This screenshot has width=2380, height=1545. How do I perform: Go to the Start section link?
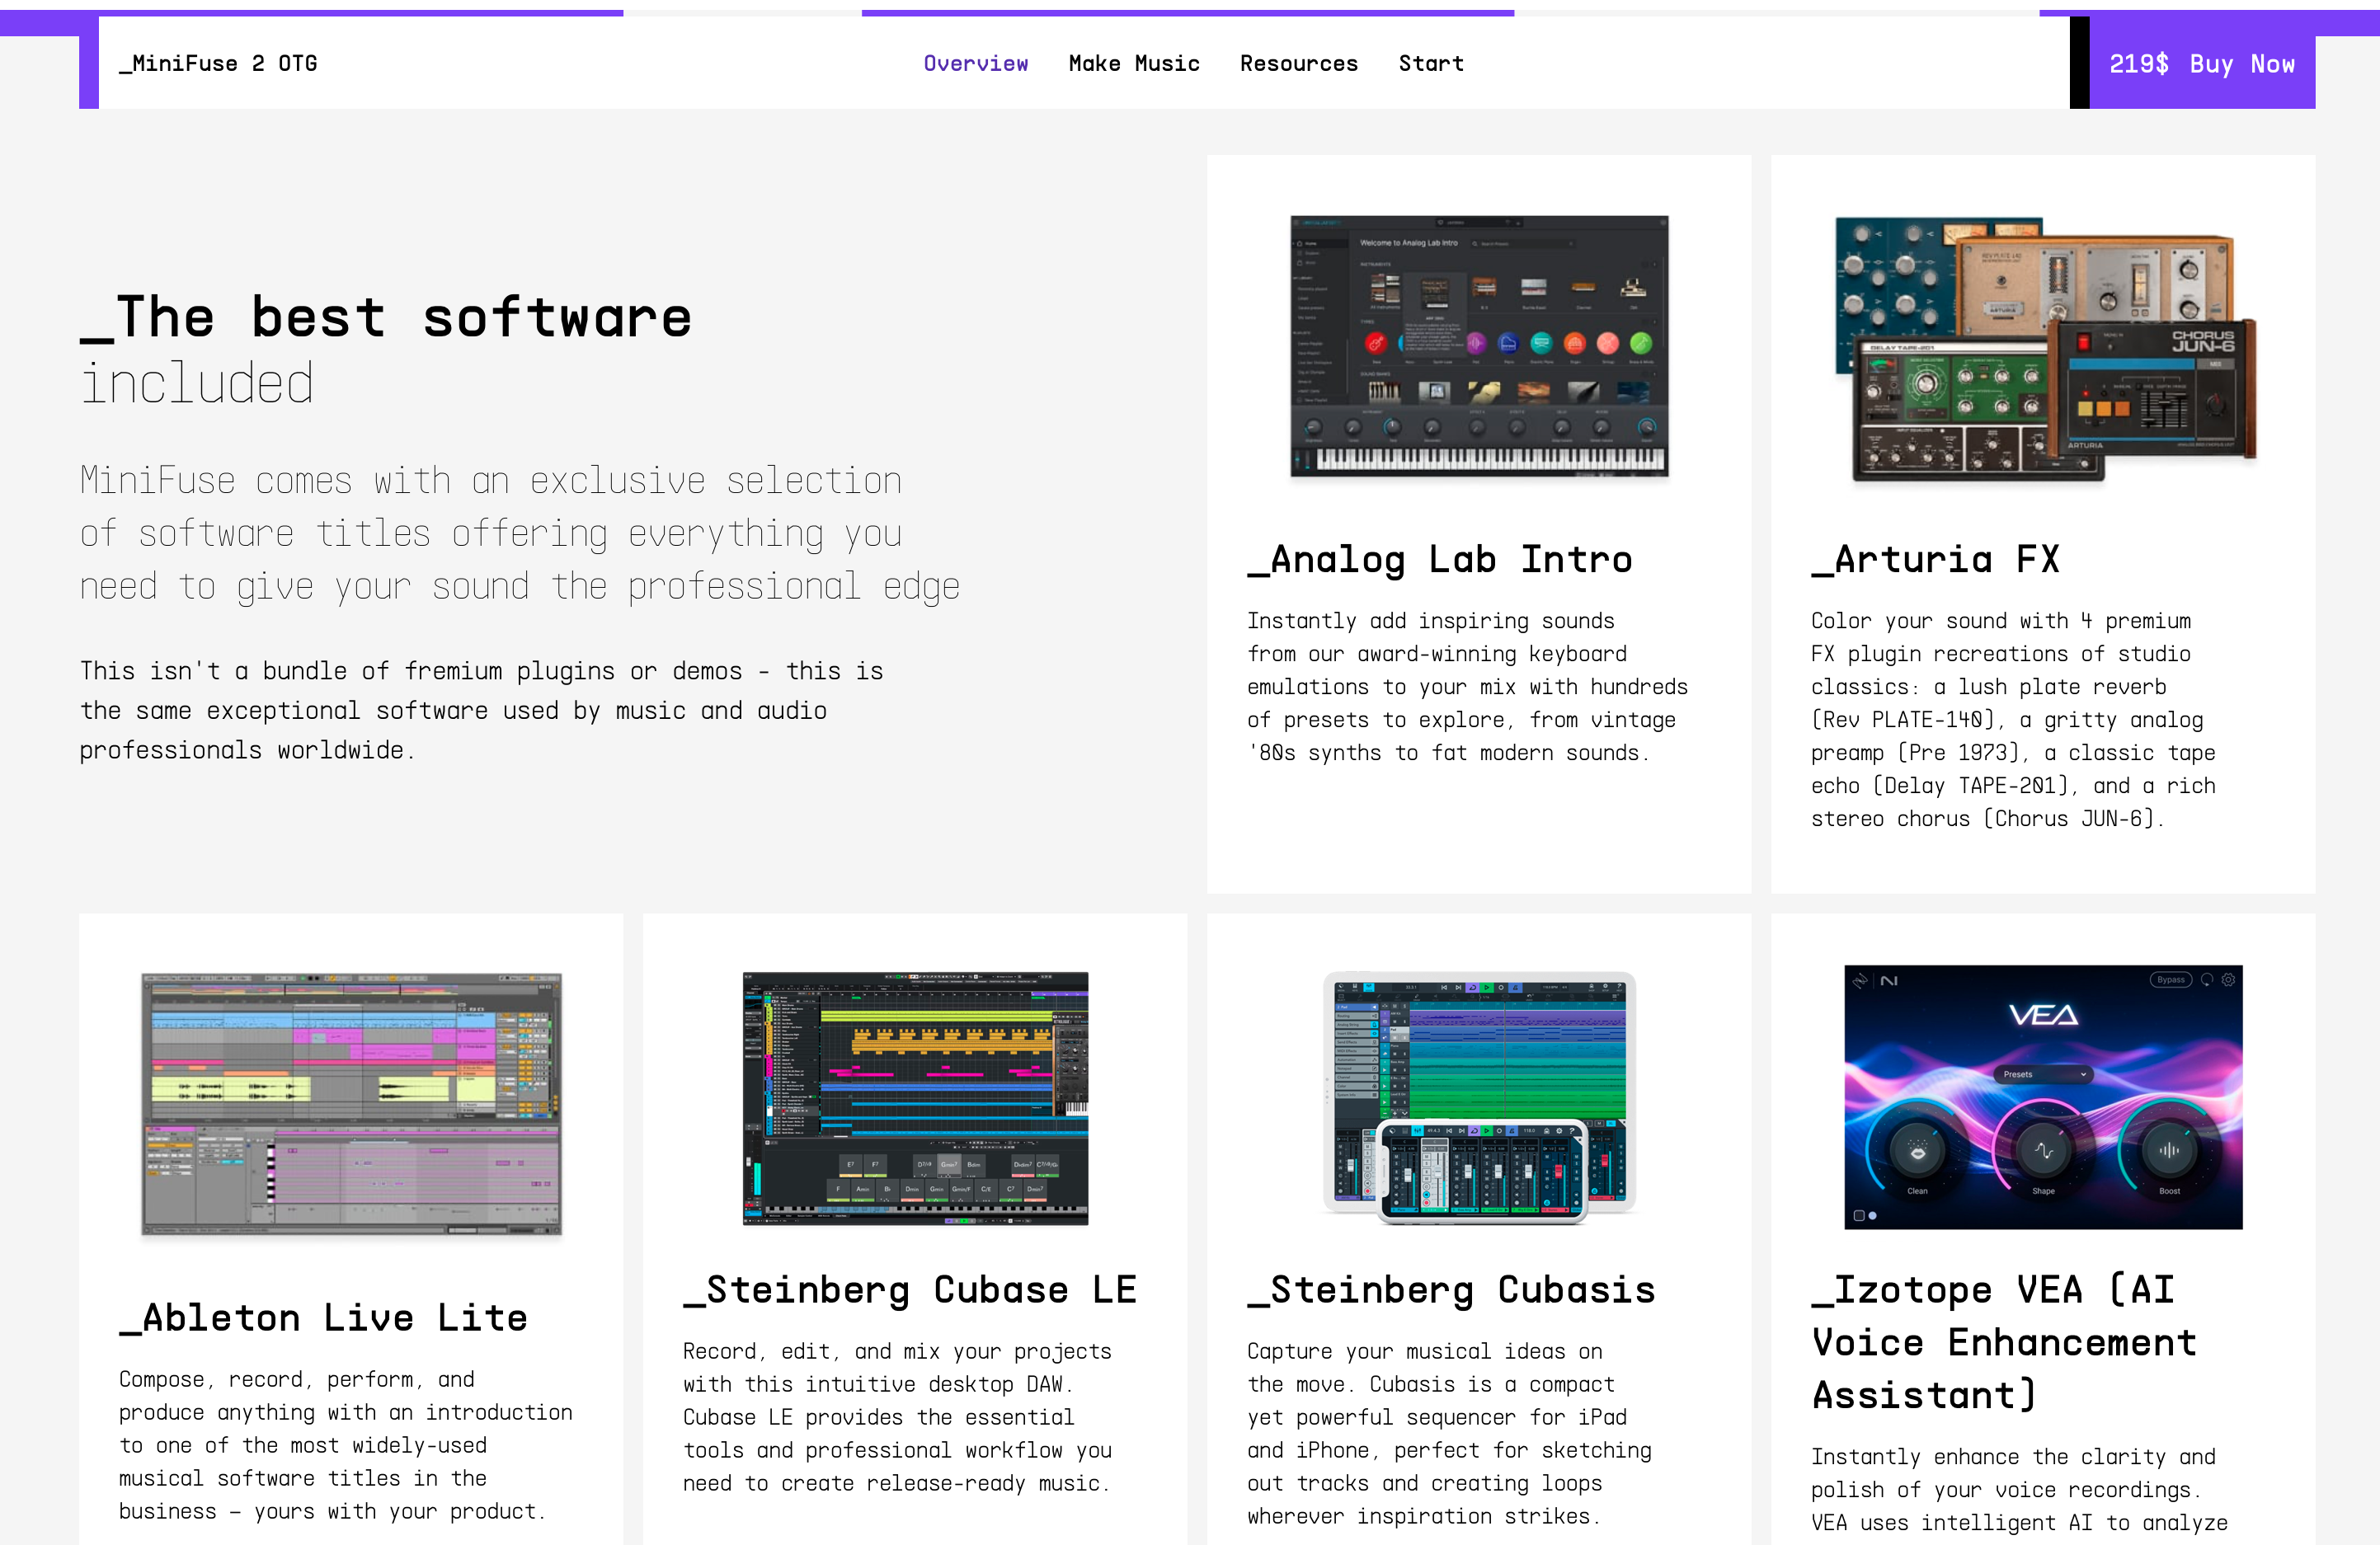click(1430, 63)
